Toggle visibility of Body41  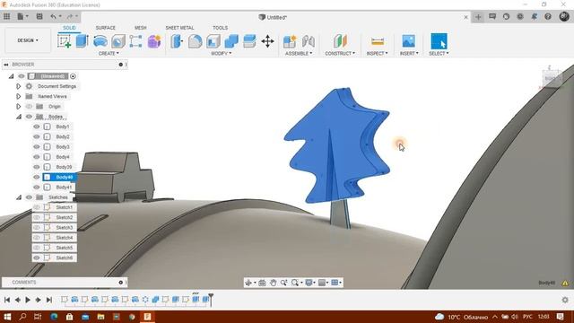tap(36, 188)
